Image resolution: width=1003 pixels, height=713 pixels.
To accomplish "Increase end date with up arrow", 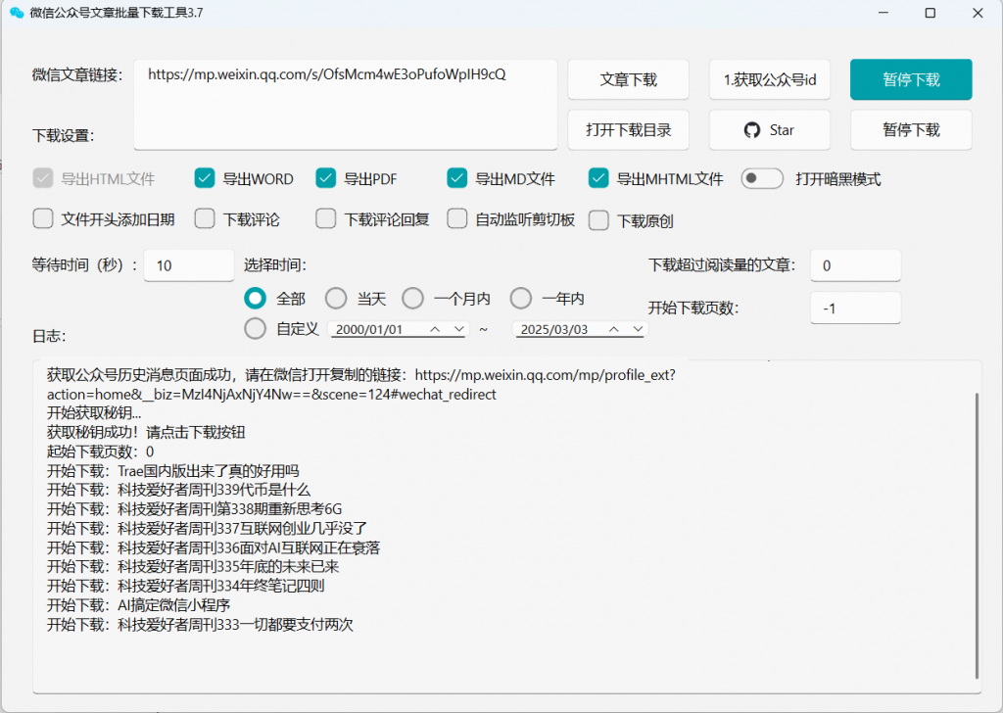I will coord(613,329).
